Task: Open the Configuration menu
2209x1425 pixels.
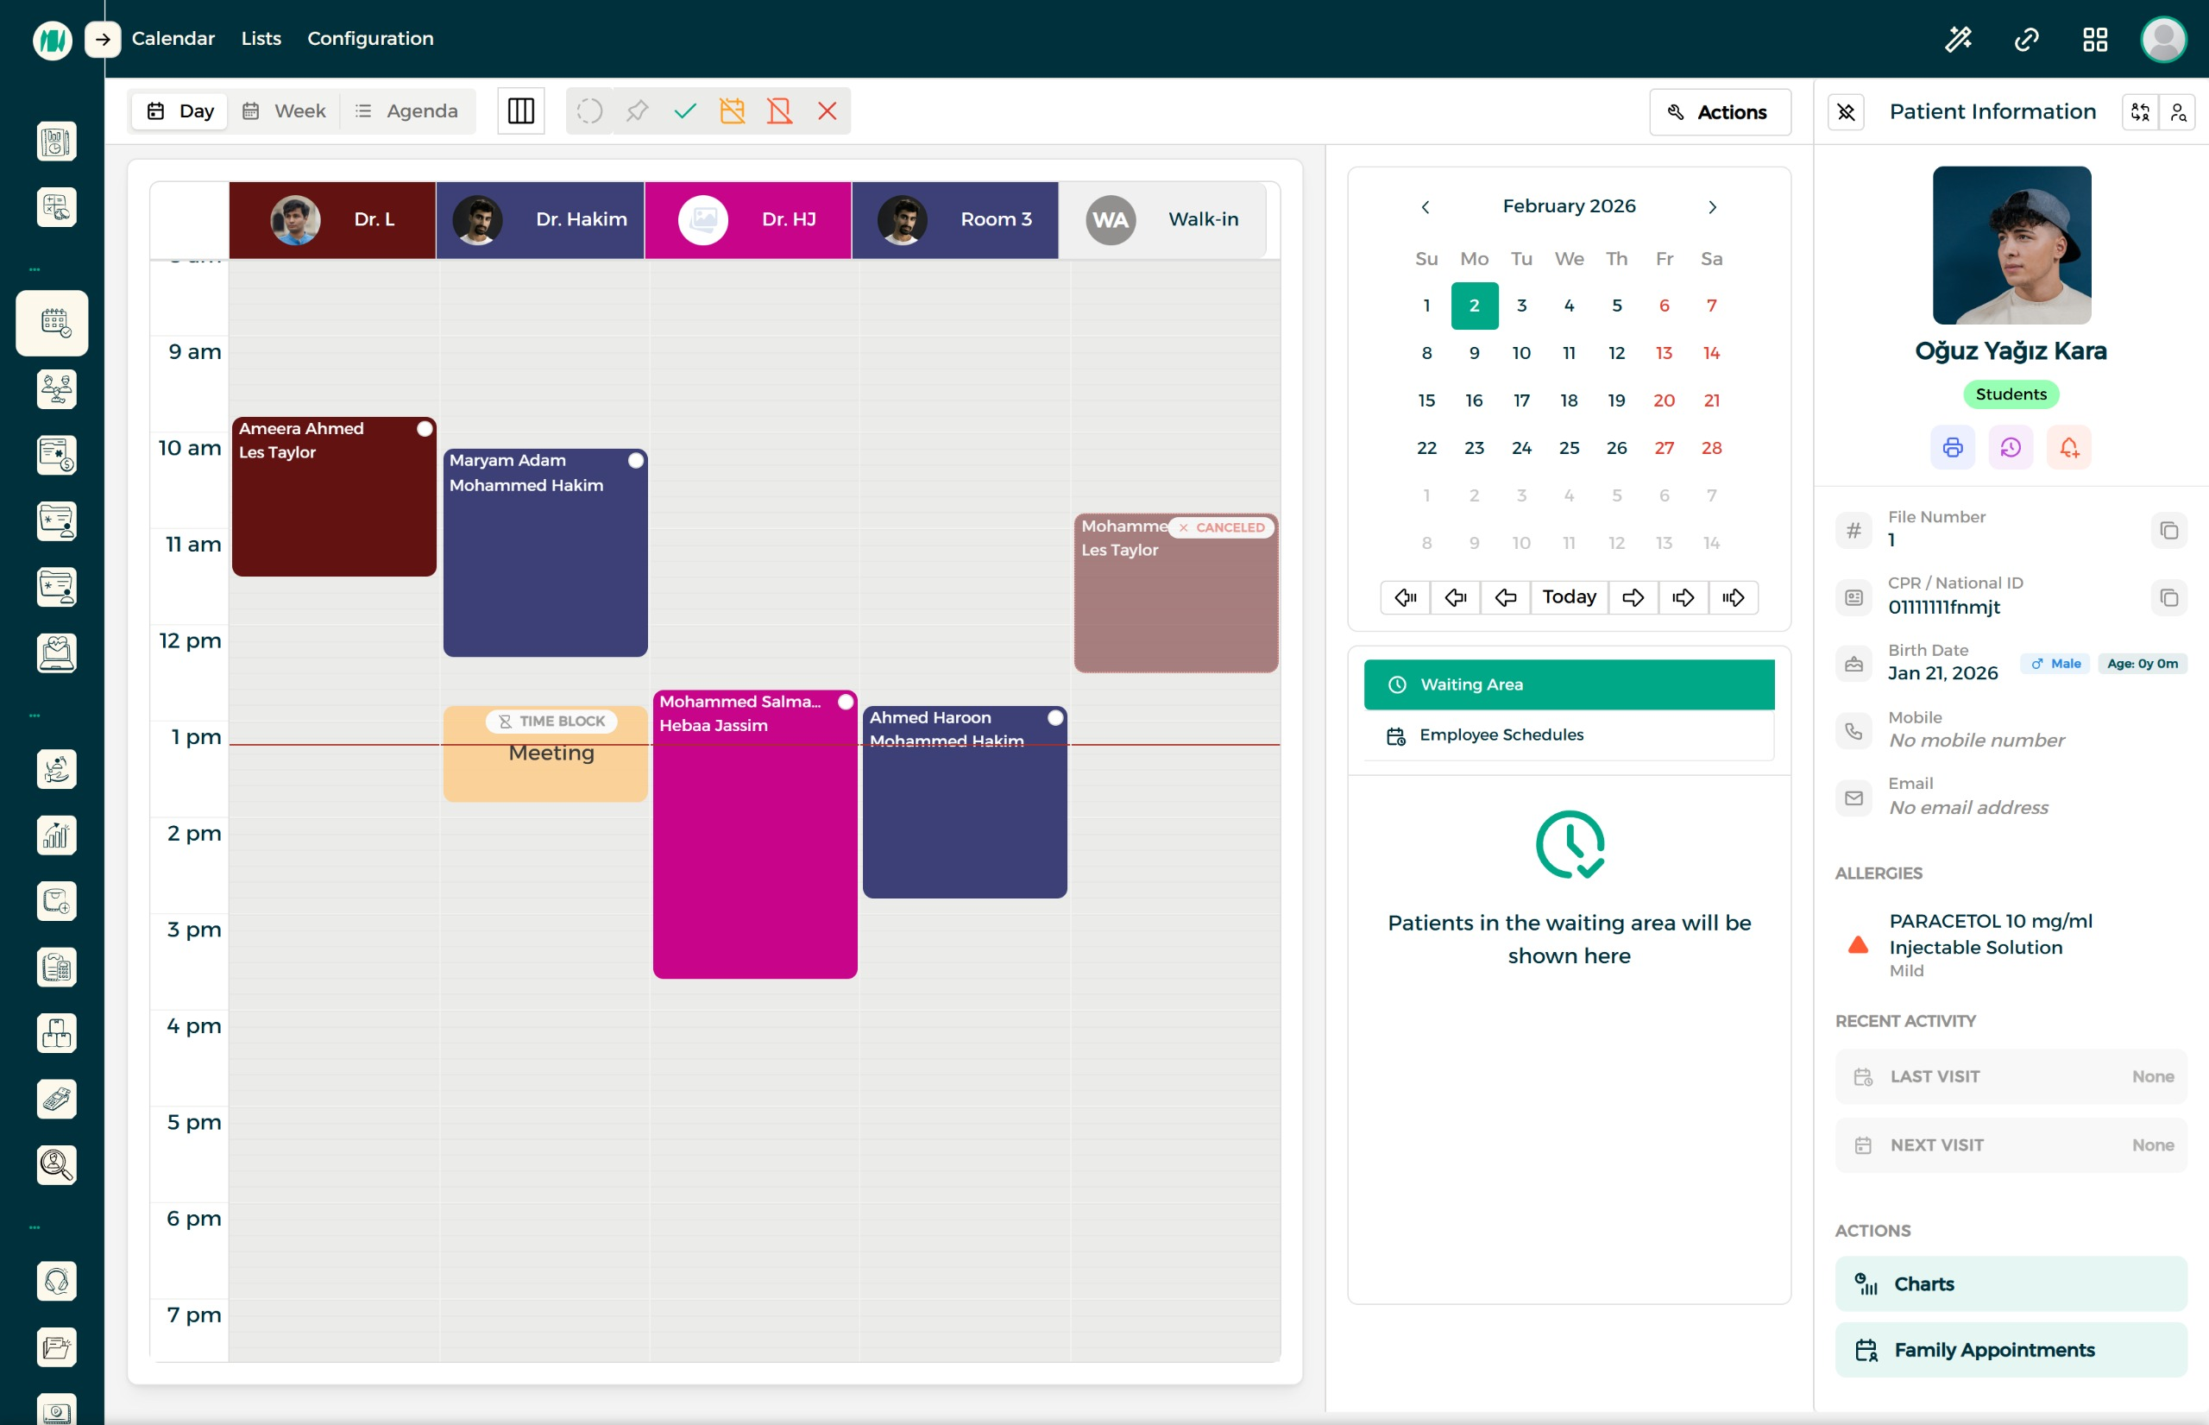Action: [370, 39]
